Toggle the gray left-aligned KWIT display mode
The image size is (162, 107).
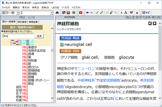point(16,42)
